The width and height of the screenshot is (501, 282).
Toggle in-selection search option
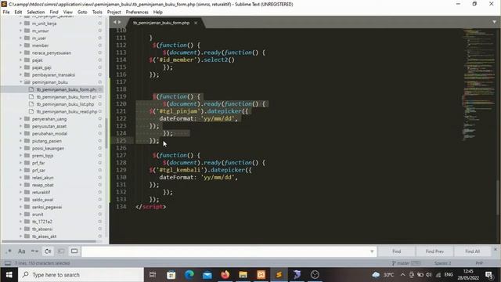pos(61,251)
